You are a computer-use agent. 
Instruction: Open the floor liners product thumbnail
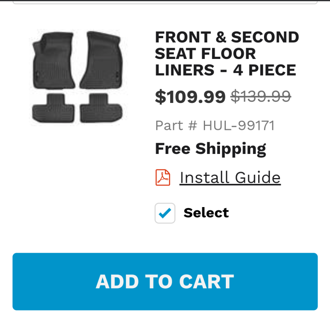coord(77,78)
